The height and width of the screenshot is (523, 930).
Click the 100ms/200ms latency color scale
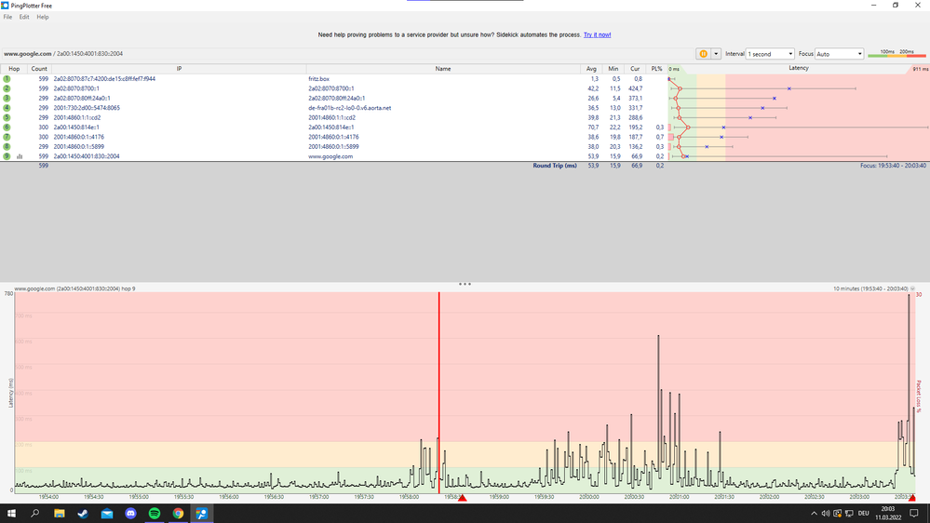(896, 53)
